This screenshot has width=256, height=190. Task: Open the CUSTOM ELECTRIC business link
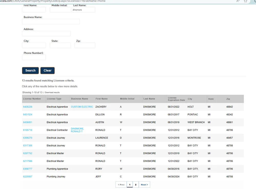(x=82, y=107)
